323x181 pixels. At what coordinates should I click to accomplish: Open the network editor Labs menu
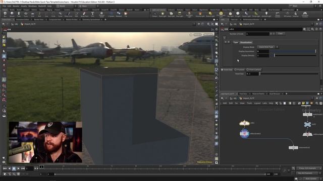pos(264,103)
